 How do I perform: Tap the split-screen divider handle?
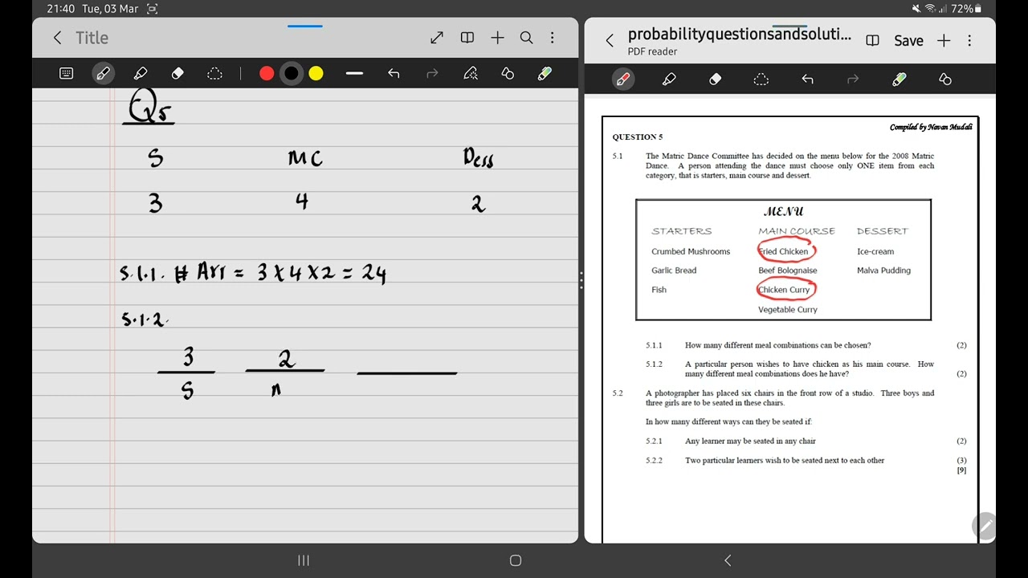tap(581, 280)
